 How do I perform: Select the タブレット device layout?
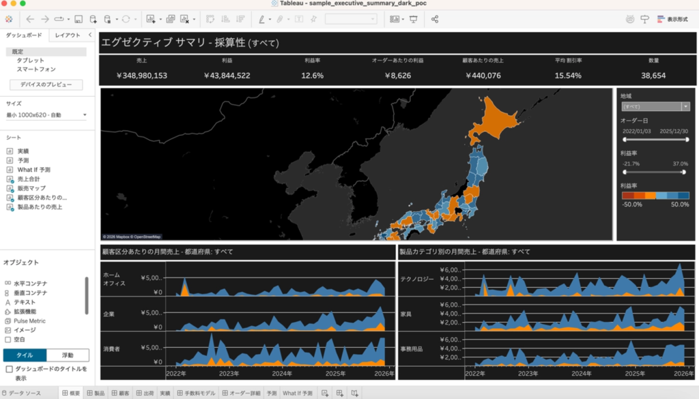[x=30, y=60]
